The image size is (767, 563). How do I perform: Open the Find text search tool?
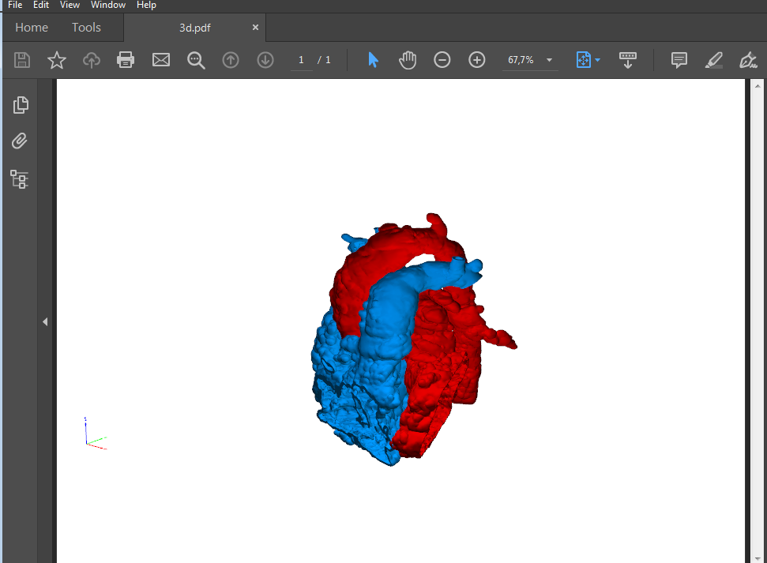tap(196, 60)
